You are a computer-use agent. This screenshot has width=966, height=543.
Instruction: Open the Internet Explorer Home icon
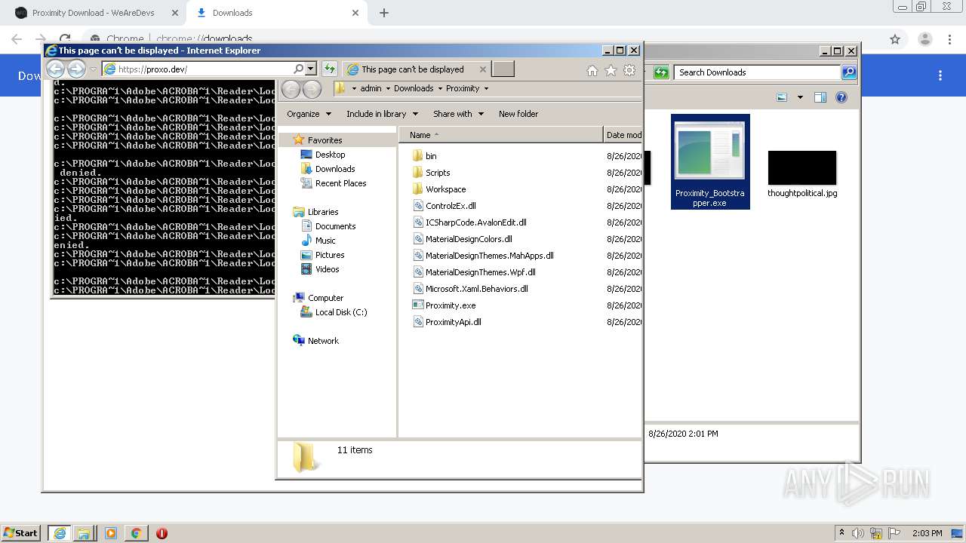click(x=592, y=70)
